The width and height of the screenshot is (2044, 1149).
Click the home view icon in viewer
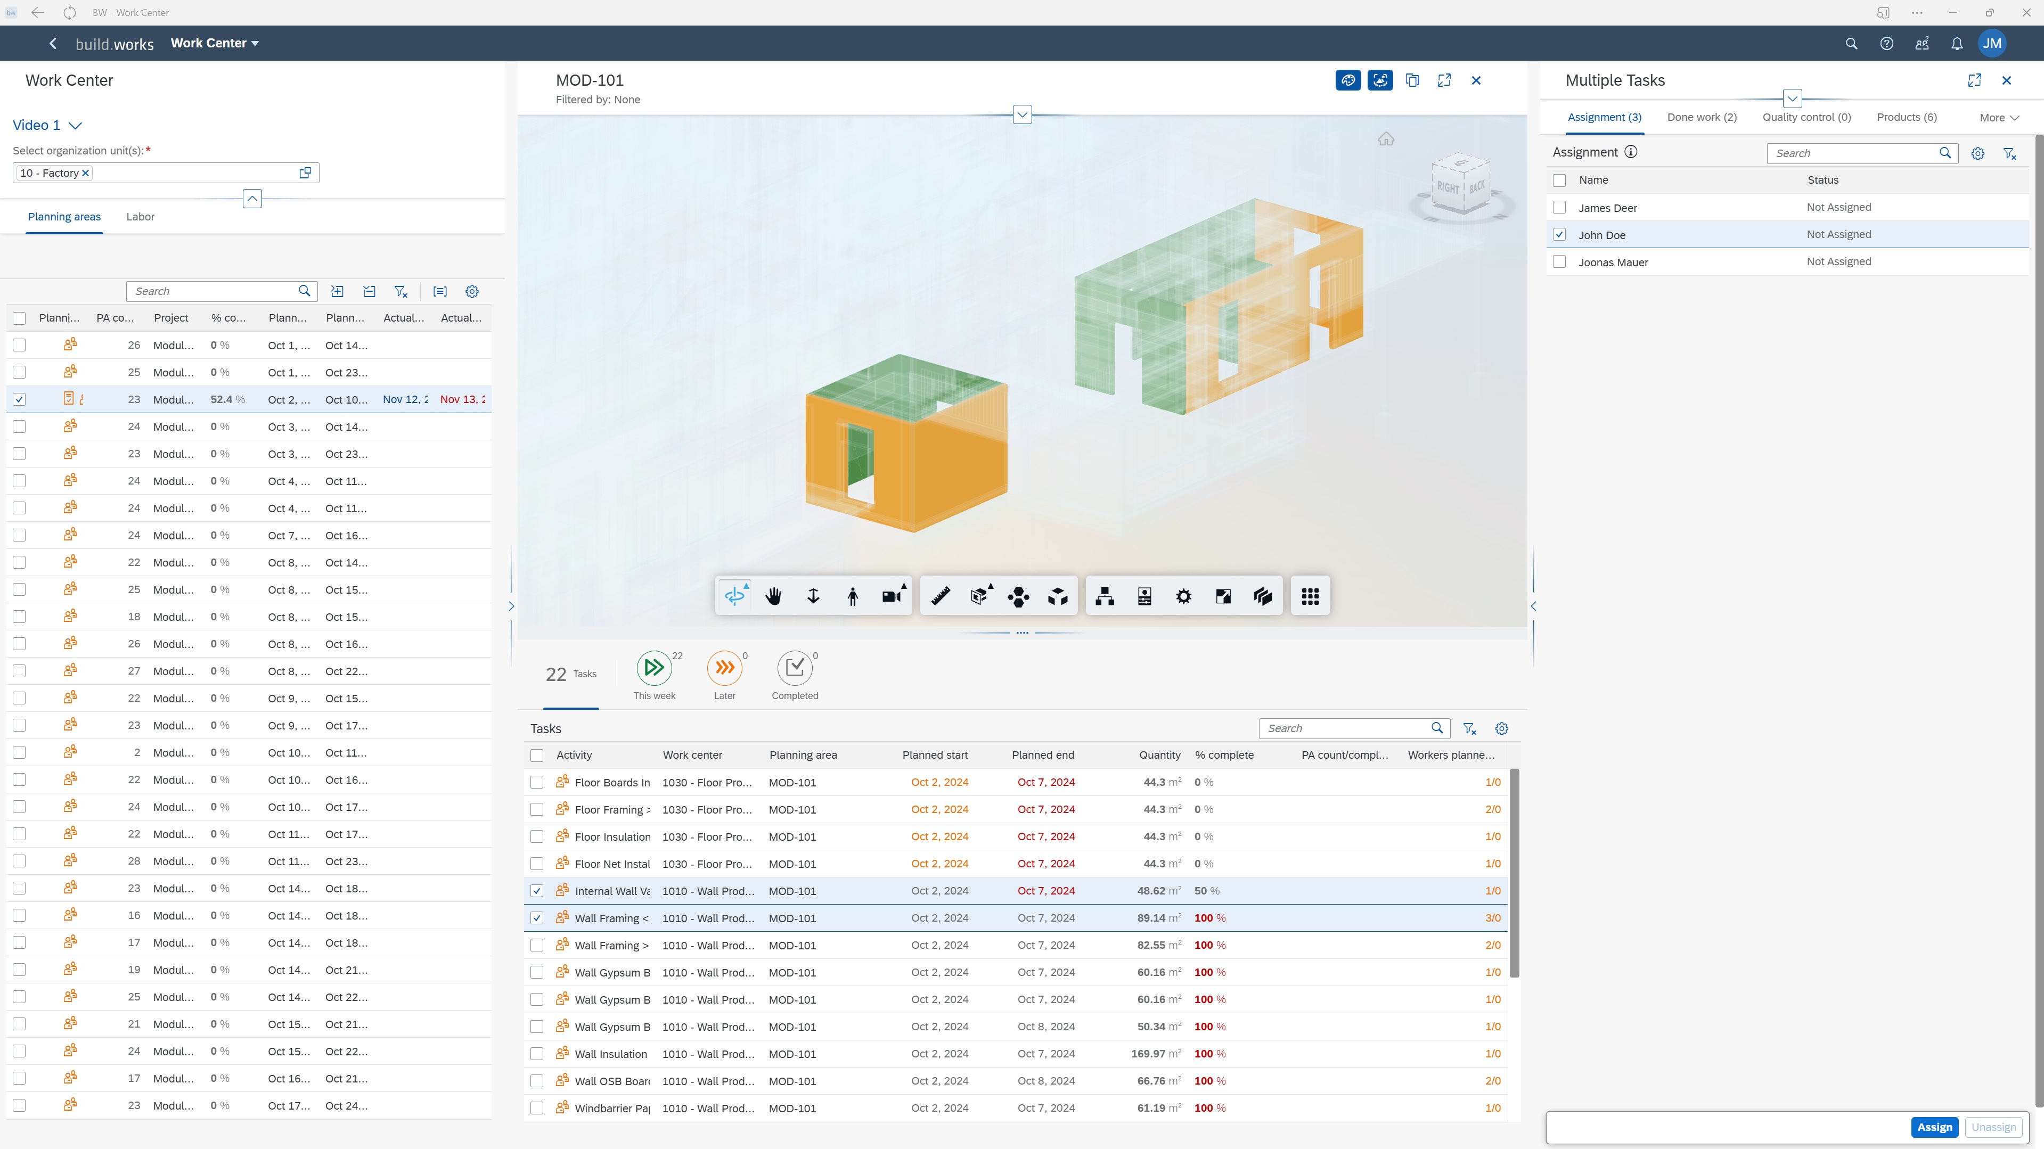[1385, 139]
